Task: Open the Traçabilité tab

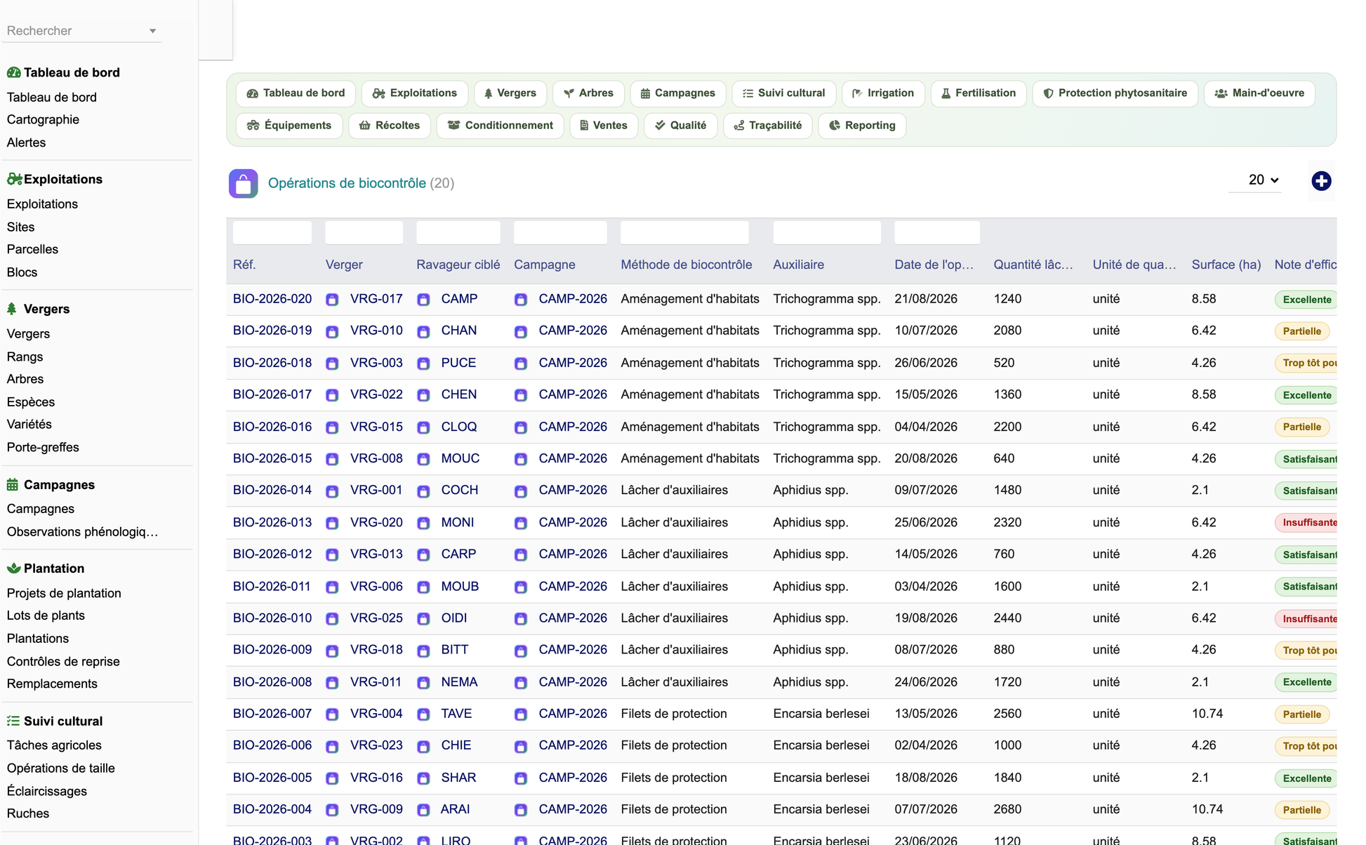Action: click(x=767, y=126)
